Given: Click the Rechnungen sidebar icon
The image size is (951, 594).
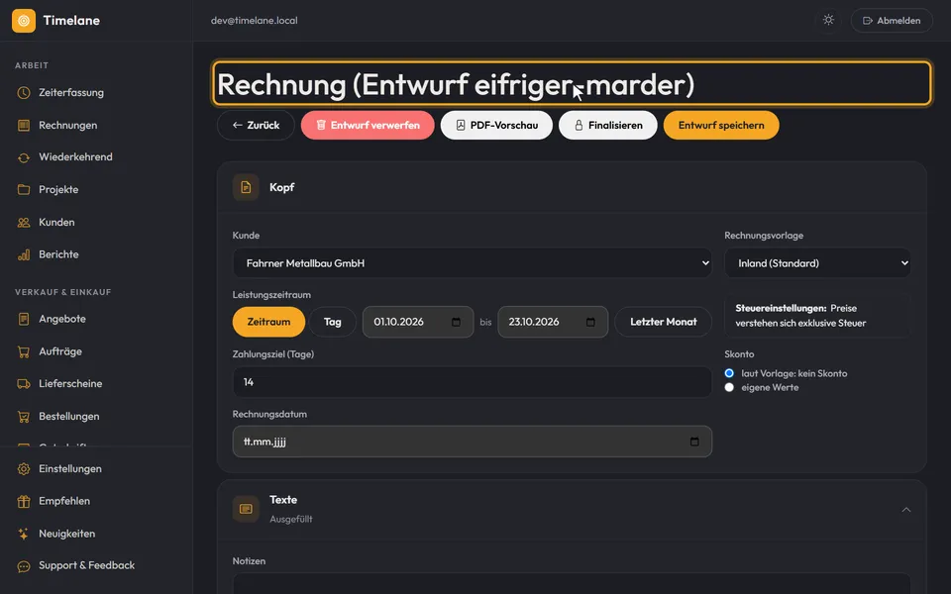Looking at the screenshot, I should [x=24, y=126].
